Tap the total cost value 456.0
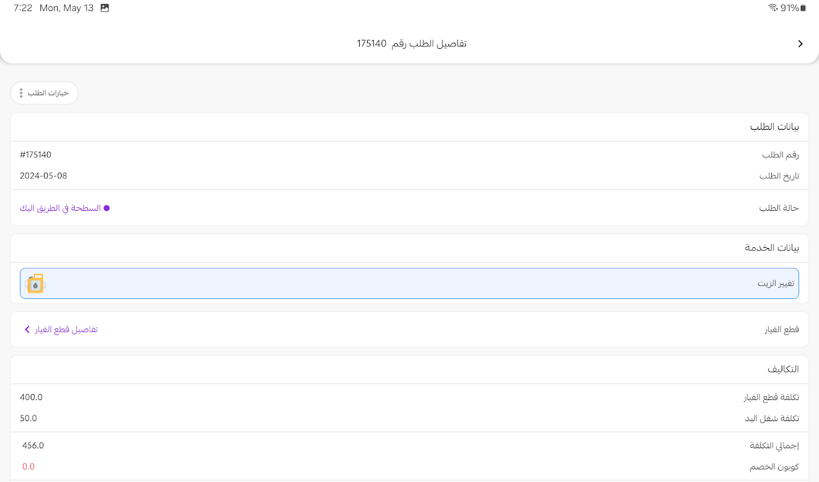 coord(33,446)
